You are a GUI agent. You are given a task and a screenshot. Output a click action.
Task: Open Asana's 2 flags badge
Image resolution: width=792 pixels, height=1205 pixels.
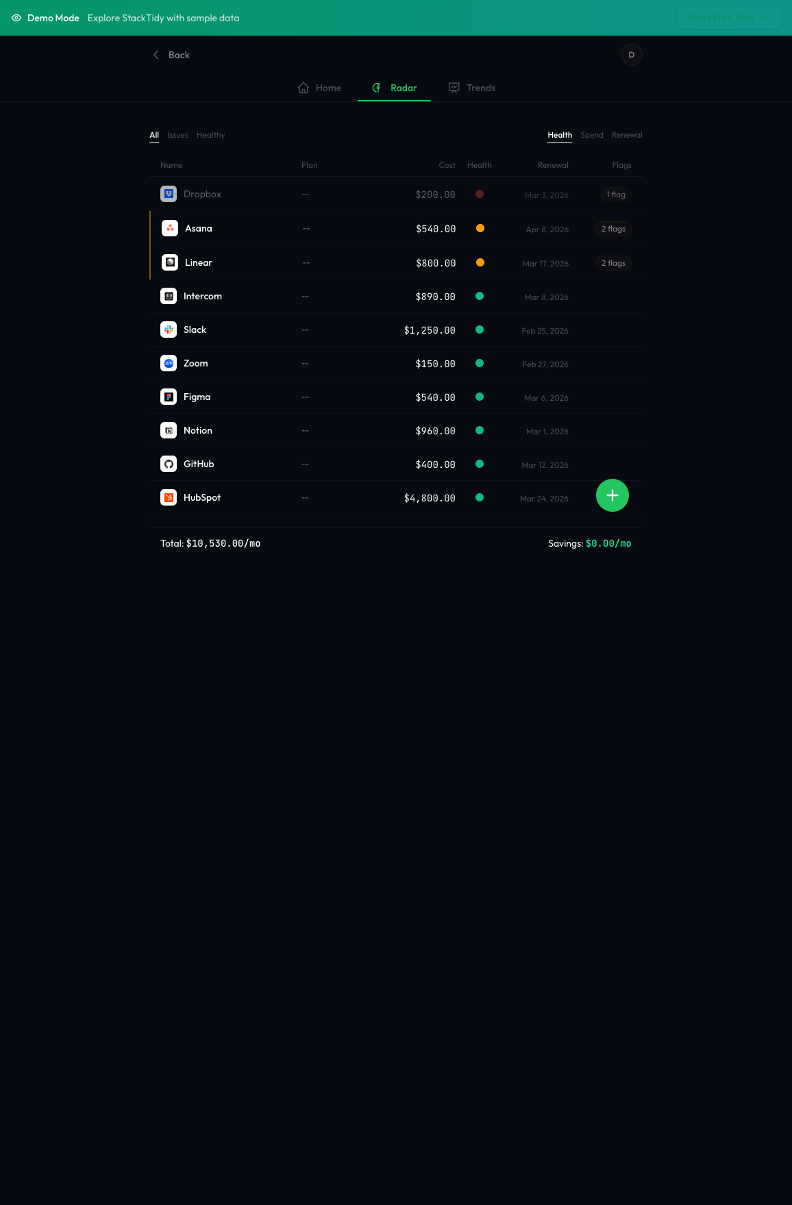tap(613, 229)
